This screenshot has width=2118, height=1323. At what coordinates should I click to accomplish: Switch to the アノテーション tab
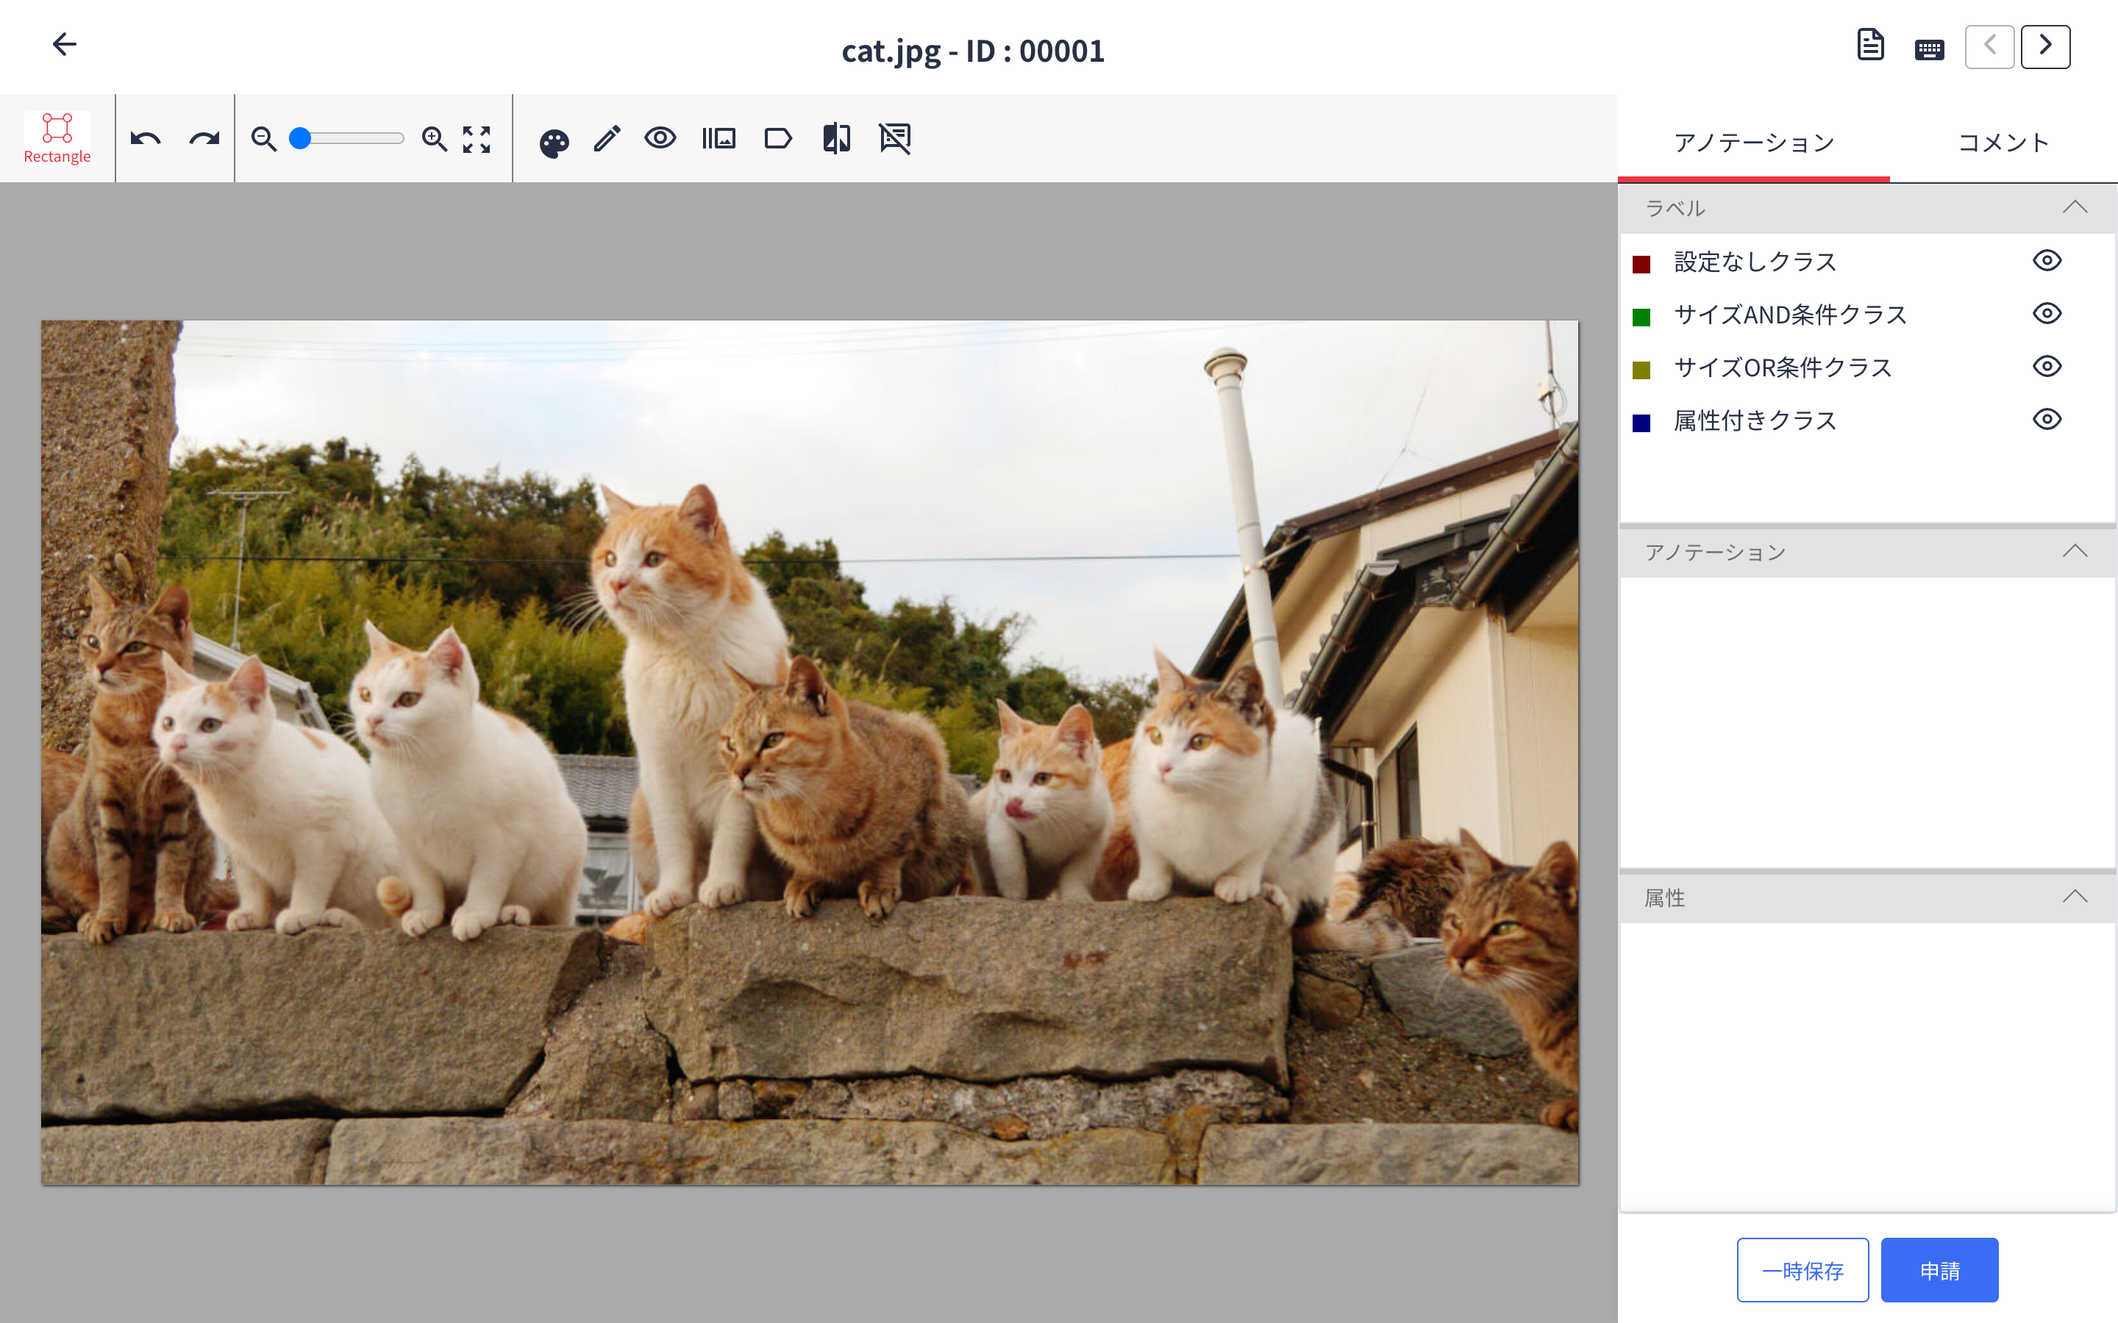pos(1753,143)
